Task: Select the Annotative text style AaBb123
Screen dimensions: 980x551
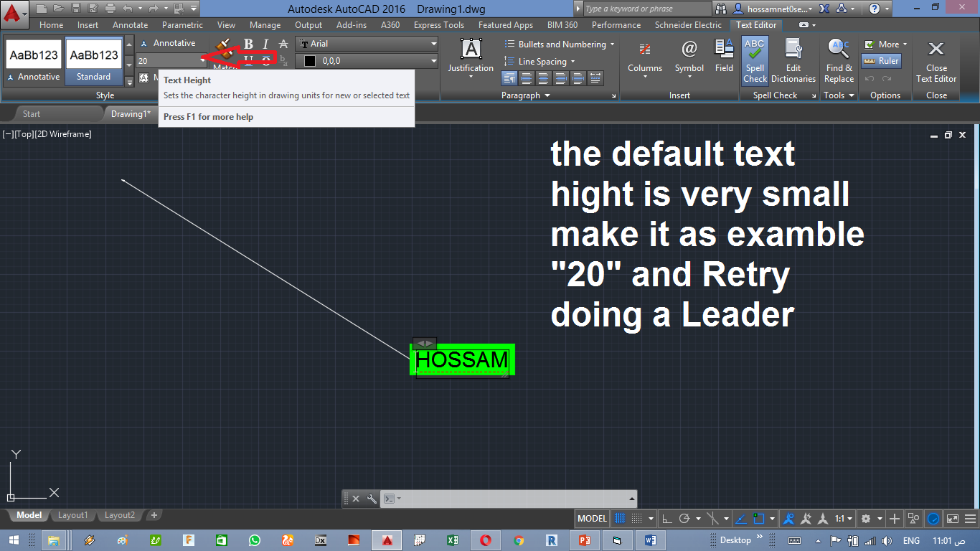Action: click(33, 55)
